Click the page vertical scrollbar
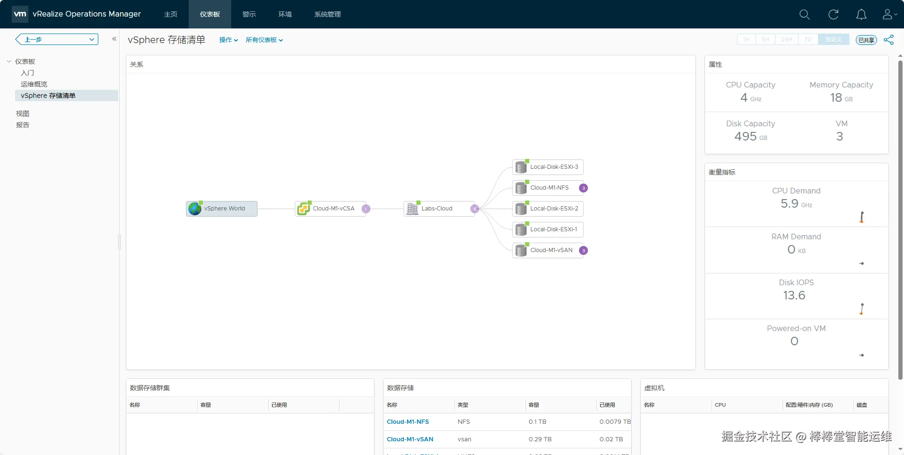Image resolution: width=904 pixels, height=455 pixels. tap(900, 220)
